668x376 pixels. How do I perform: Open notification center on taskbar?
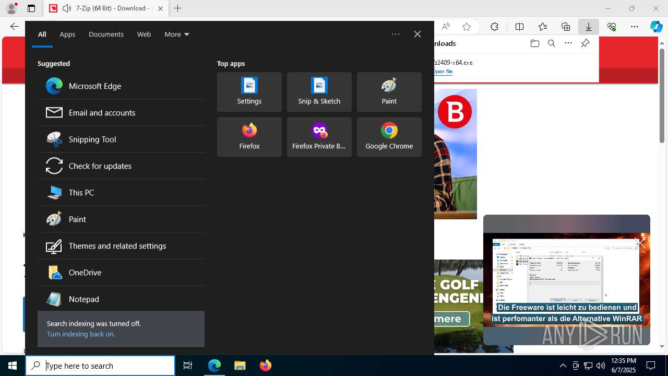click(651, 366)
